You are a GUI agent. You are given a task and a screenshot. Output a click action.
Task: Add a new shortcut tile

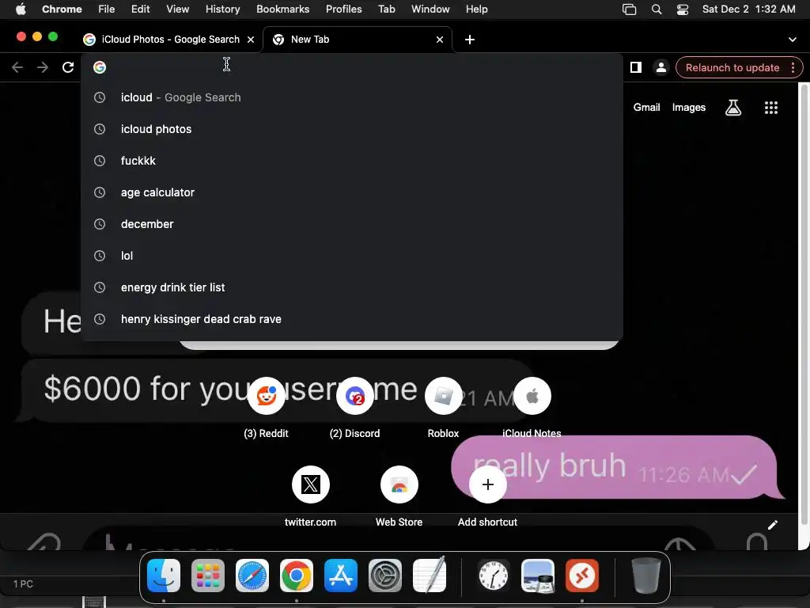pos(487,484)
